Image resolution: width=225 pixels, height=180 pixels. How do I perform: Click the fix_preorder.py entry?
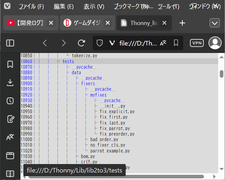117,134
